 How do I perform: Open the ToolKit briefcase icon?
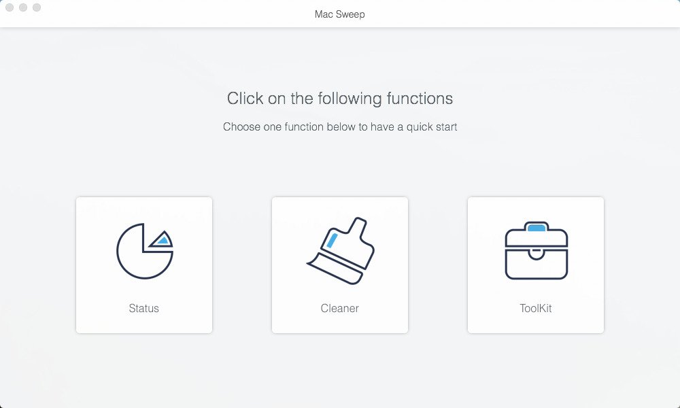tap(537, 251)
